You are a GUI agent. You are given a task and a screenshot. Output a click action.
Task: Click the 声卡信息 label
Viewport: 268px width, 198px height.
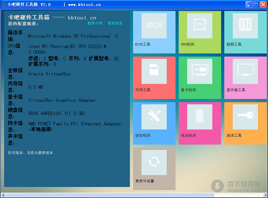coord(15,140)
